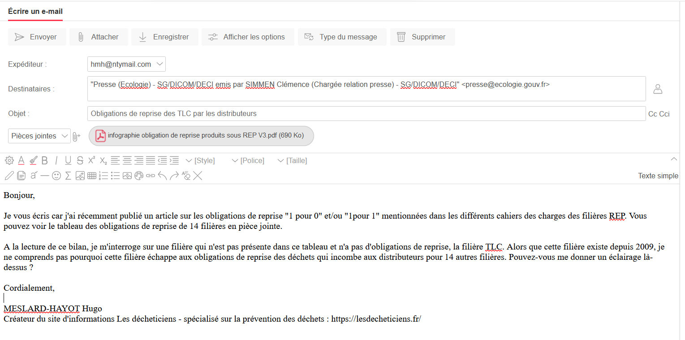Click the Objet subject input field
Viewport: 685px width, 340px height.
coord(366,114)
